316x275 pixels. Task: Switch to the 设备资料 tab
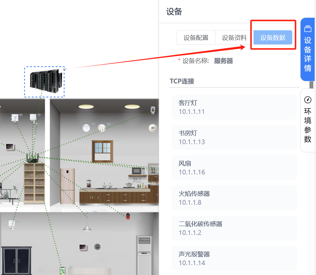coord(234,37)
